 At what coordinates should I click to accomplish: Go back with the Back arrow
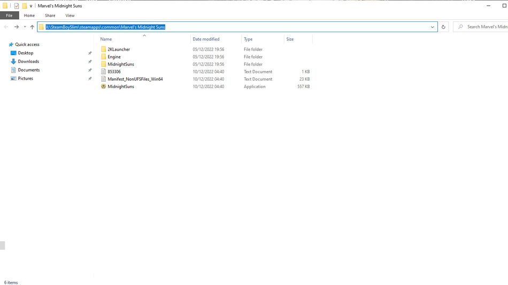pyautogui.click(x=6, y=27)
